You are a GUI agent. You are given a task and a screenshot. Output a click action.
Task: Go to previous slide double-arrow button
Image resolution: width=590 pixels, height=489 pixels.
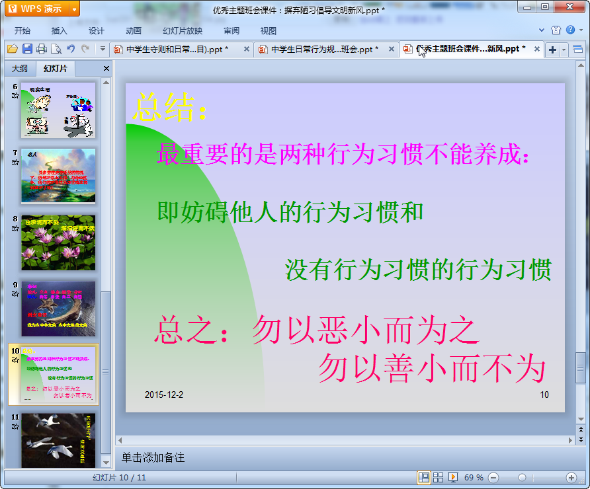[581, 430]
